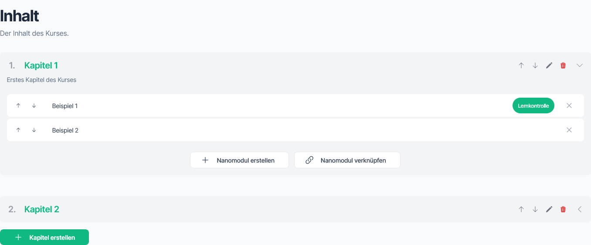This screenshot has height=245, width=591.
Task: Click the Lernkontrolle badge on Beispiel 1
Action: [x=533, y=105]
